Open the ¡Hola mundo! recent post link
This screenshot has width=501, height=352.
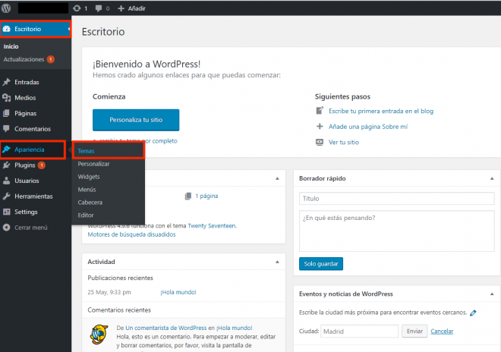178,292
